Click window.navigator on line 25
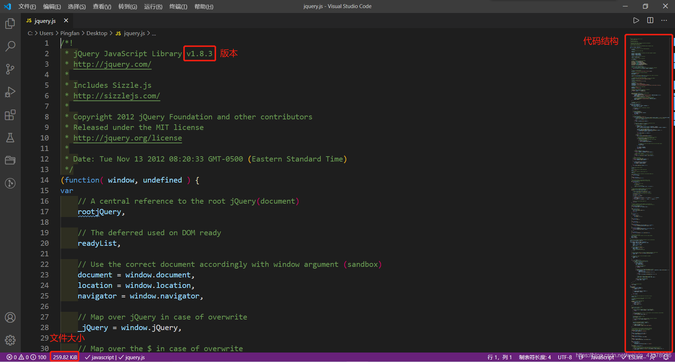Screen dimensions: 675x362 (x=165, y=296)
